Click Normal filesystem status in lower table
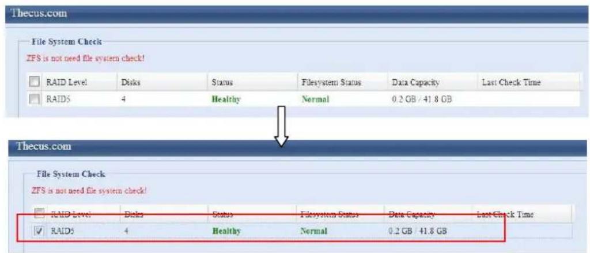This screenshot has height=253, width=590. (313, 231)
